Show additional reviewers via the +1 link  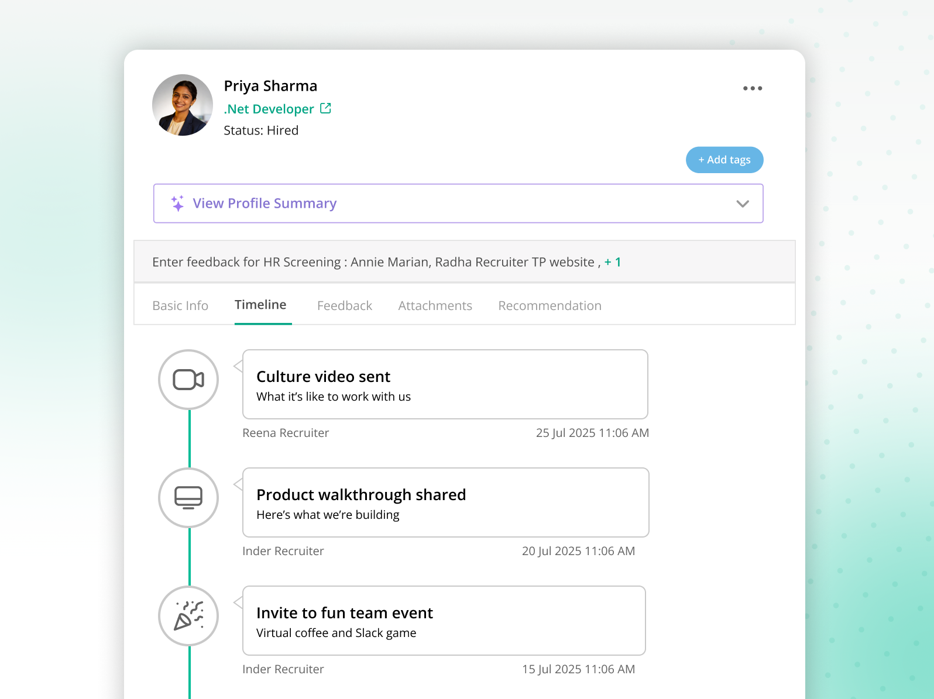point(613,262)
